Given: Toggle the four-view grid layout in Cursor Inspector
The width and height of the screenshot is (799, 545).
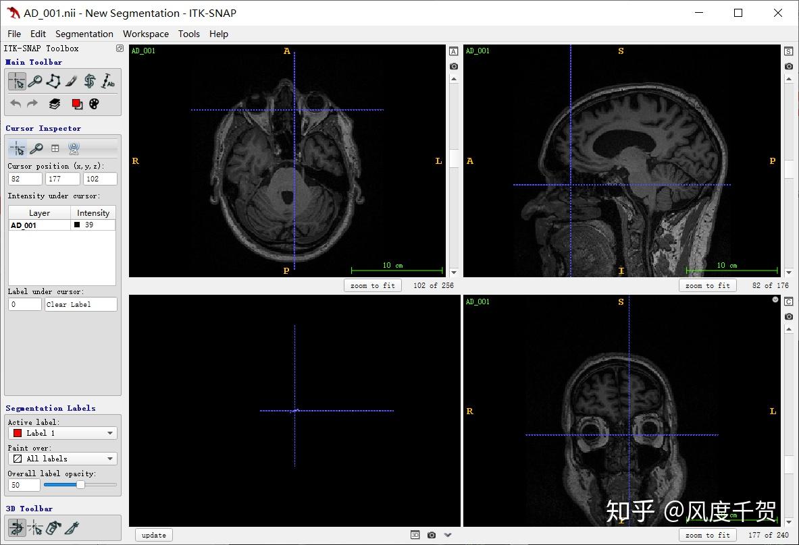Looking at the screenshot, I should 54,148.
